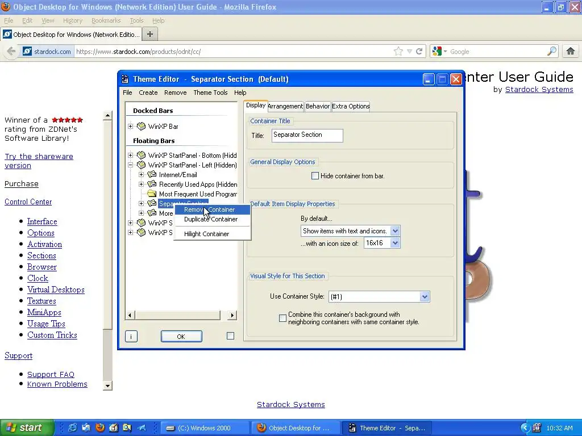
Task: Click Firefox quick launch icon in taskbar
Action: pos(100,427)
